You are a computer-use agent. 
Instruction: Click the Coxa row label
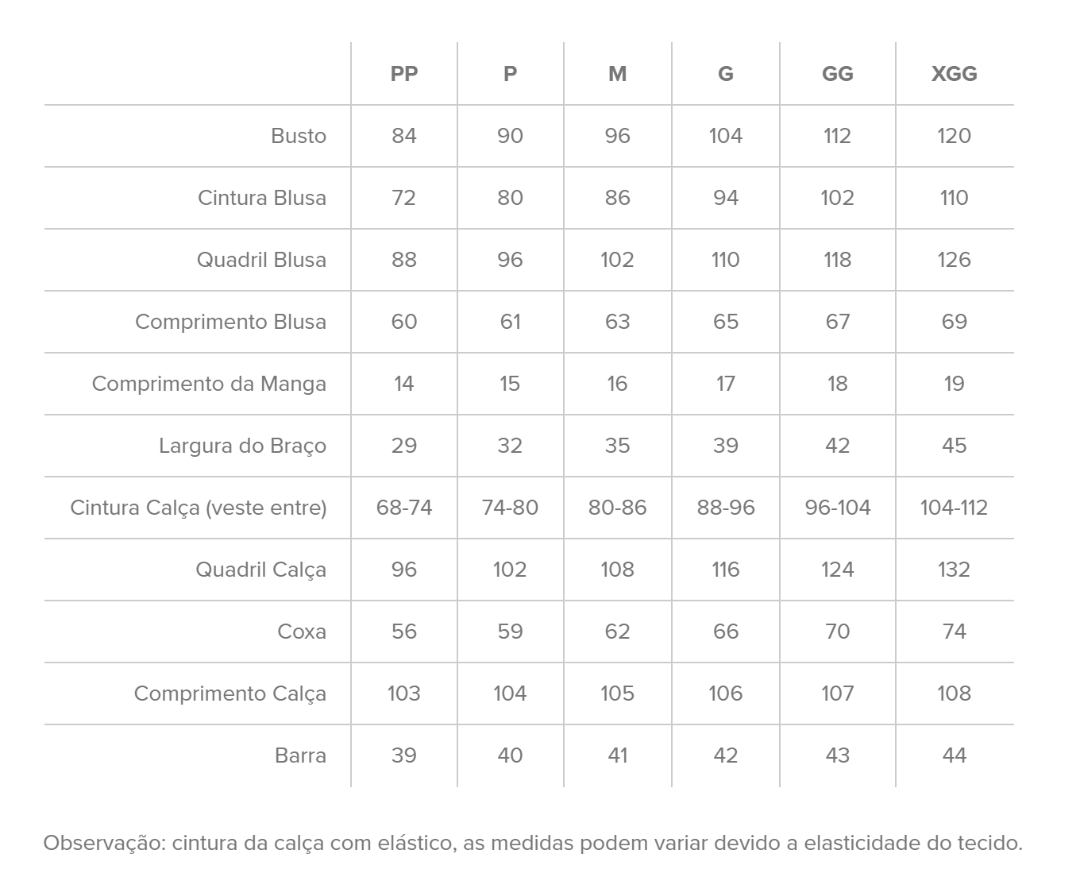click(302, 632)
